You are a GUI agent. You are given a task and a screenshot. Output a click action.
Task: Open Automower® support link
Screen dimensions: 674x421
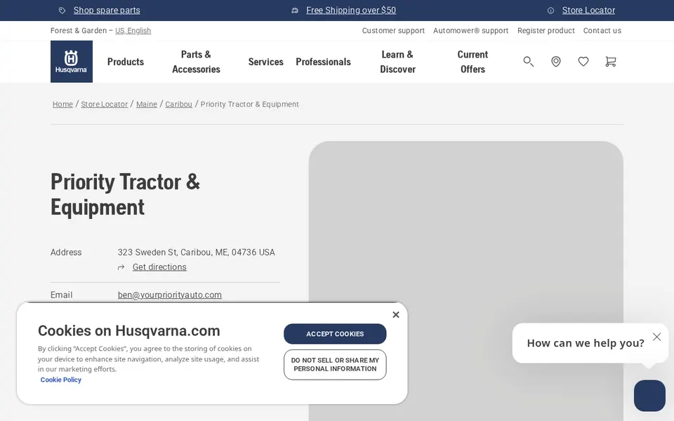470,30
